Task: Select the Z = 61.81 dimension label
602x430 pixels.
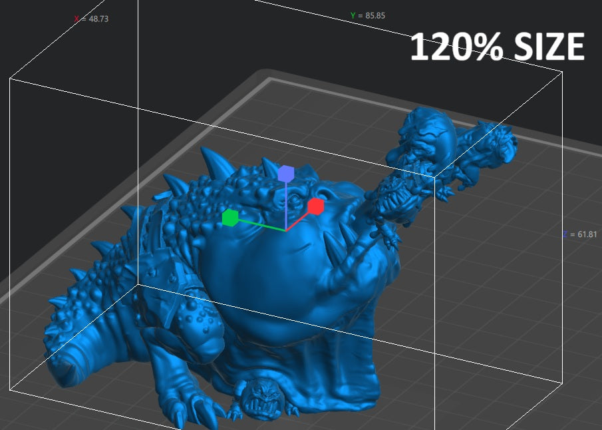Action: [580, 234]
